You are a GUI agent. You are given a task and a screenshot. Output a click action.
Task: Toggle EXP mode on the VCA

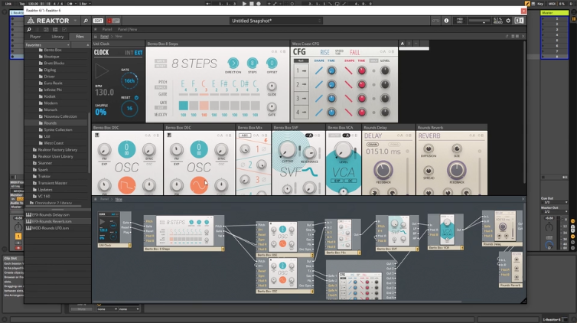(337, 181)
